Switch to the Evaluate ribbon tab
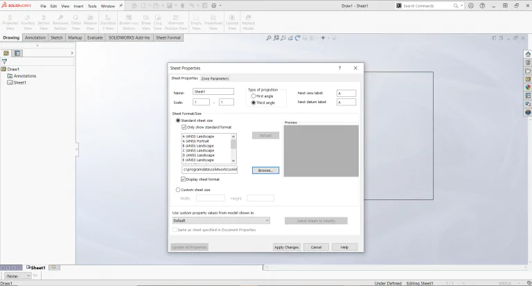This screenshot has width=532, height=286. pyautogui.click(x=95, y=37)
